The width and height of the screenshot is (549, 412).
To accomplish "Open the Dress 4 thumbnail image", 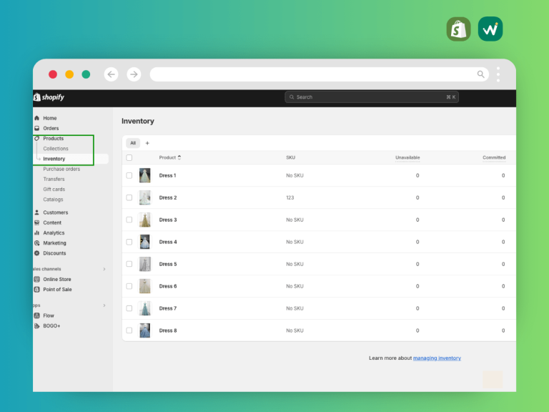I will [x=145, y=242].
